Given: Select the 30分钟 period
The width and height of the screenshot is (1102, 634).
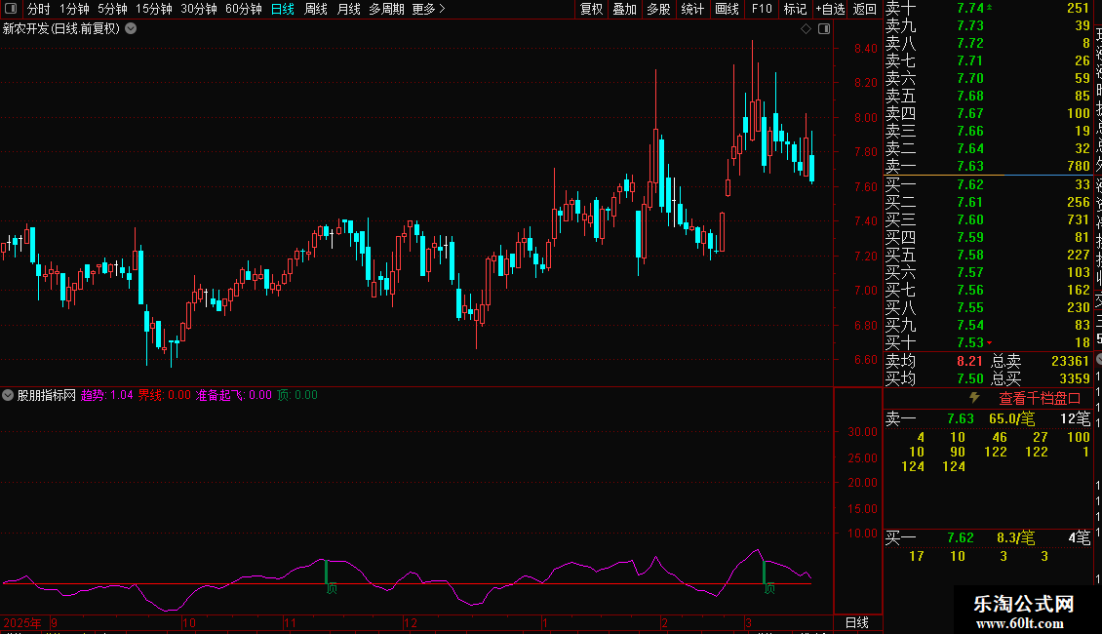Looking at the screenshot, I should pos(198,9).
